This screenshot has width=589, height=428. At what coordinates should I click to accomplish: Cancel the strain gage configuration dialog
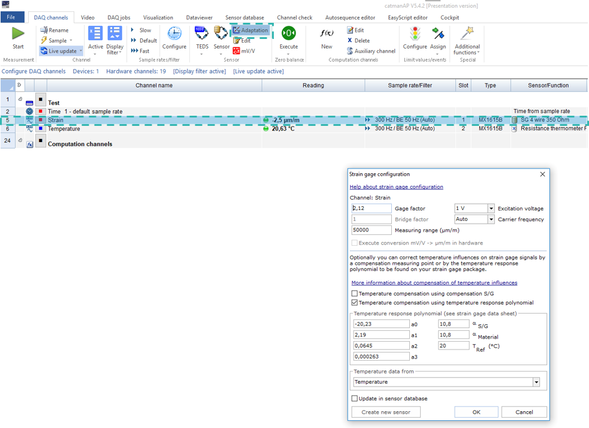pyautogui.click(x=524, y=412)
